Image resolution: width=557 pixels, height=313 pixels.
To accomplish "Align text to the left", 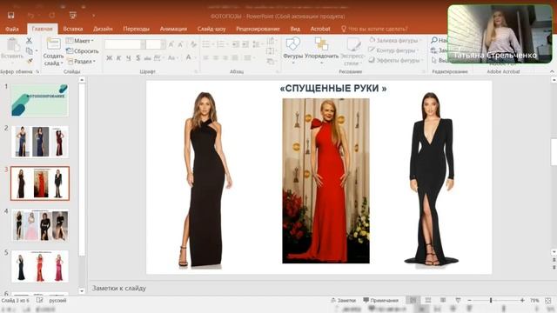I will pyautogui.click(x=206, y=58).
